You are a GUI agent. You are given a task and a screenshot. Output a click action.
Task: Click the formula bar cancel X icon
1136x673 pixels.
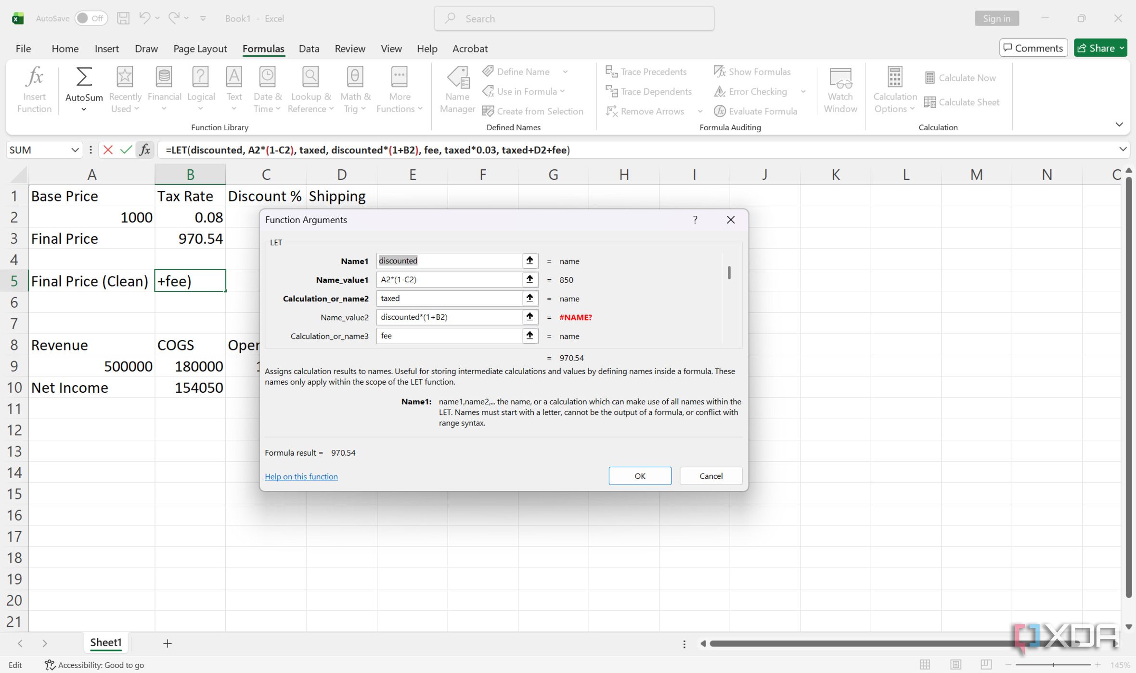(x=108, y=150)
